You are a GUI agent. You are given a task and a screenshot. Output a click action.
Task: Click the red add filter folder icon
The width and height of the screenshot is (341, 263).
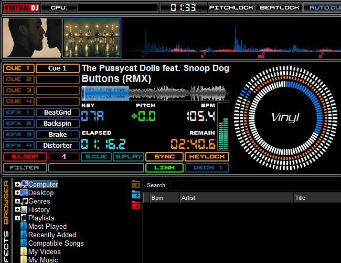[136, 205]
